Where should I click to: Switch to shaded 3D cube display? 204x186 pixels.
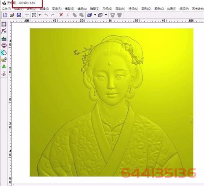(89, 15)
